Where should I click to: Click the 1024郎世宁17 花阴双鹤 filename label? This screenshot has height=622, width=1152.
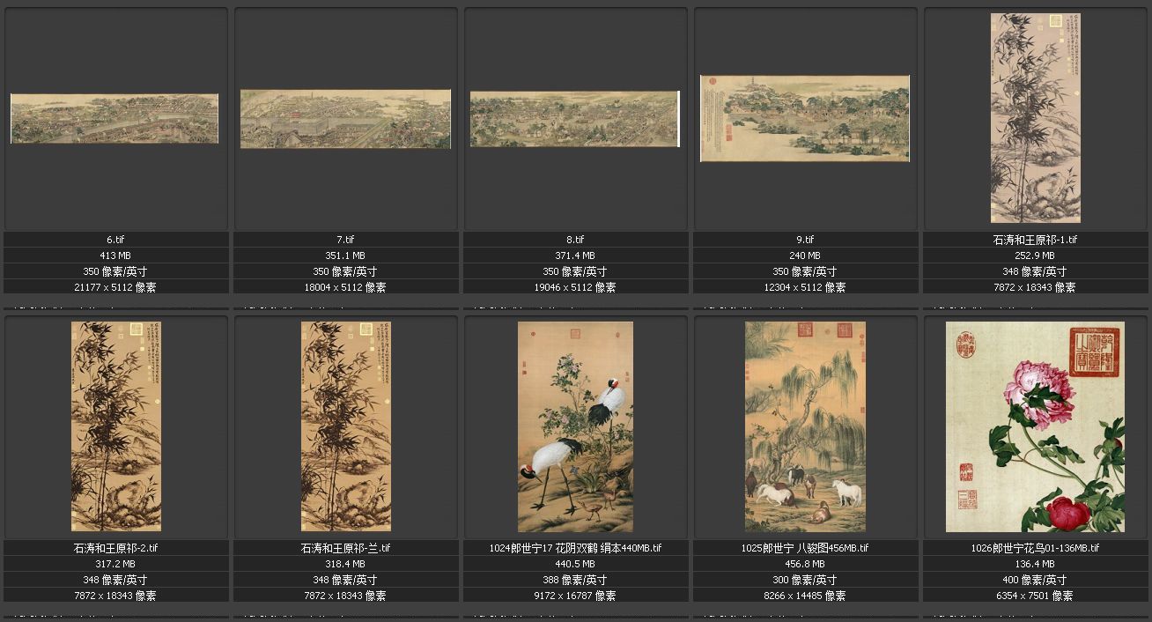point(575,548)
